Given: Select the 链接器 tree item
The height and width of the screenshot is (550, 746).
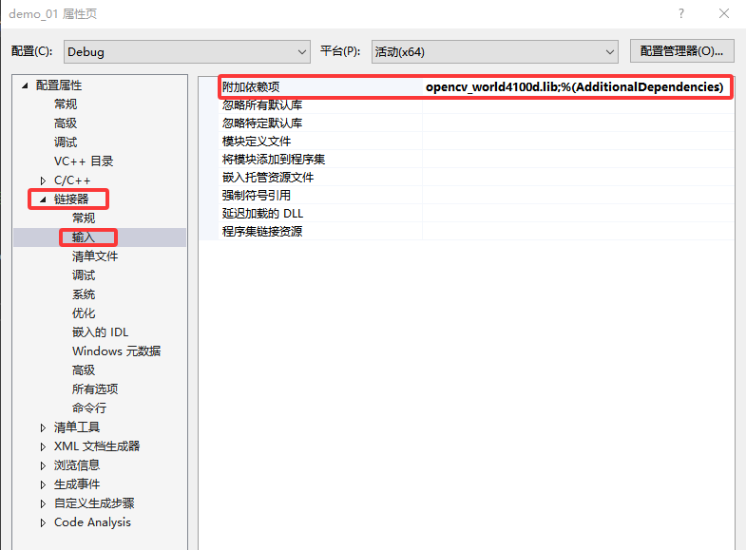Looking at the screenshot, I should pos(71,199).
